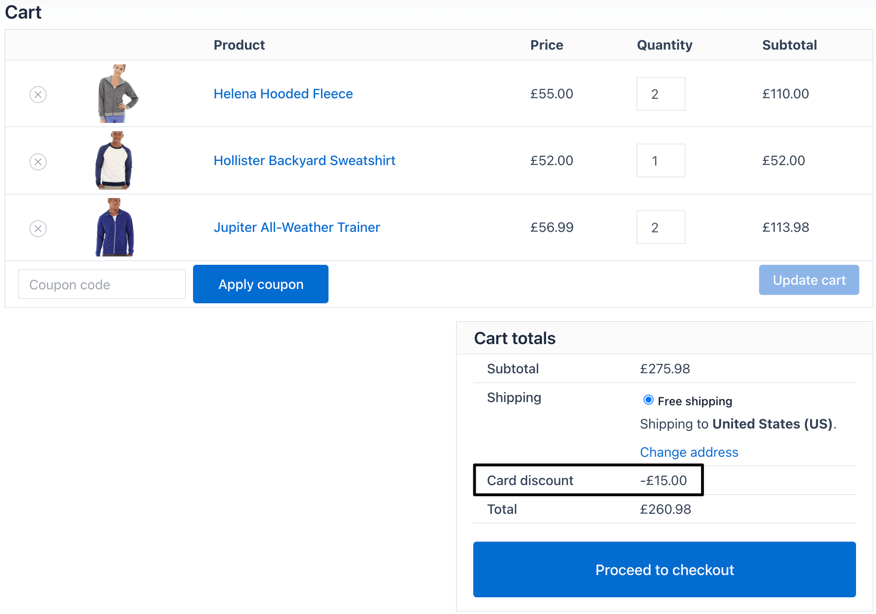This screenshot has height=614, width=876.
Task: Click the Change address link
Action: 689,452
